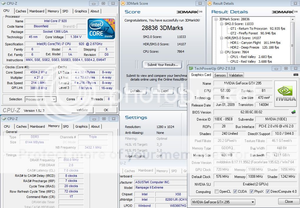Image resolution: width=300 pixels, height=208 pixels.
Task: Click the Command Rate value 1T
Action: 71,197
